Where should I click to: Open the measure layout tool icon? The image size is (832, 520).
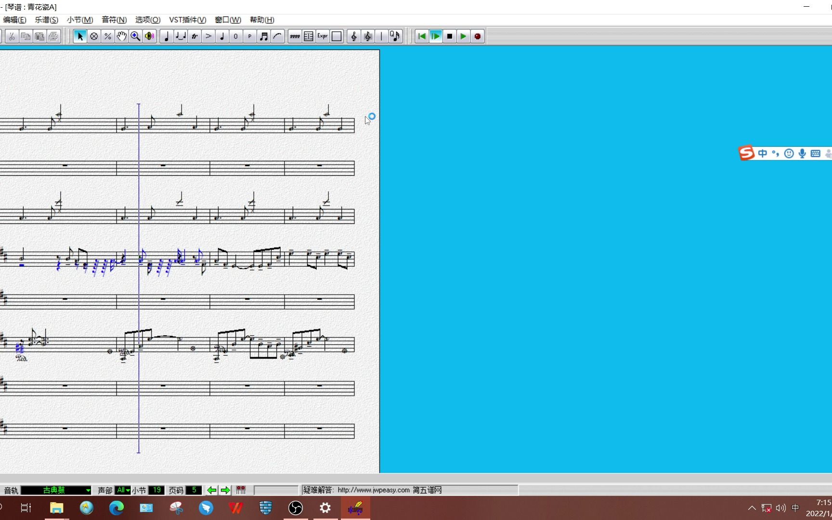click(x=309, y=36)
